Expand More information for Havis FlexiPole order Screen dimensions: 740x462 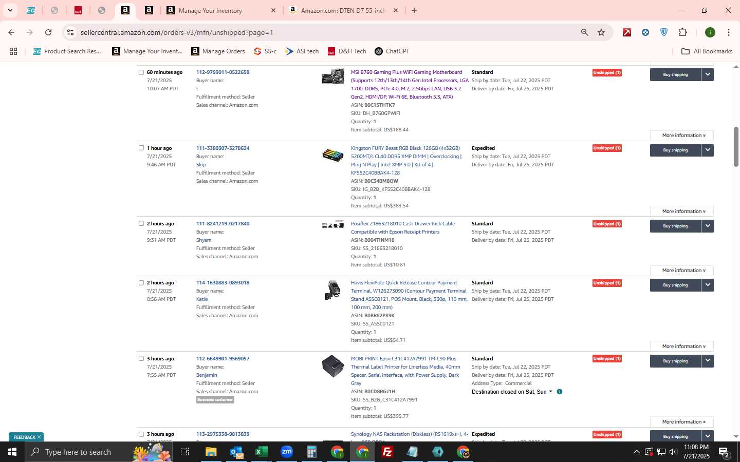[x=681, y=346]
